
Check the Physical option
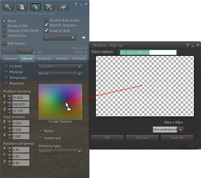6,72
